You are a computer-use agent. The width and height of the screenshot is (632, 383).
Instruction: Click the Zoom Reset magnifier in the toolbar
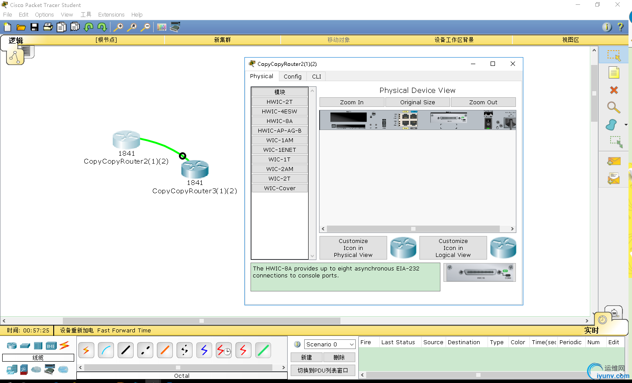click(132, 27)
